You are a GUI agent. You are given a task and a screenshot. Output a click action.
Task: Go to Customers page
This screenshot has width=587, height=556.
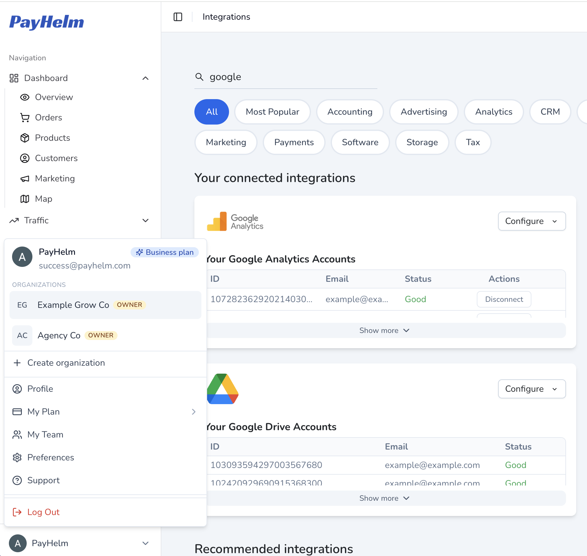click(x=56, y=158)
